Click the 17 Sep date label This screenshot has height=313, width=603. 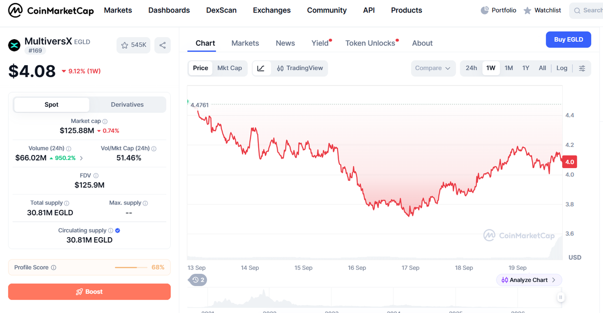411,268
